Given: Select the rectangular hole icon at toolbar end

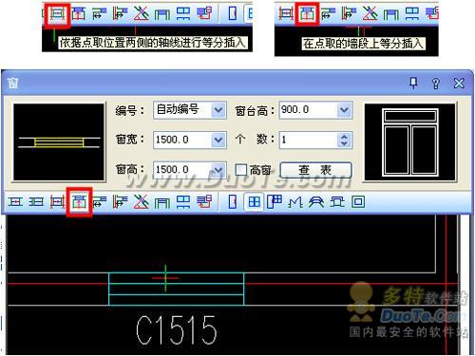Looking at the screenshot, I should click(358, 202).
